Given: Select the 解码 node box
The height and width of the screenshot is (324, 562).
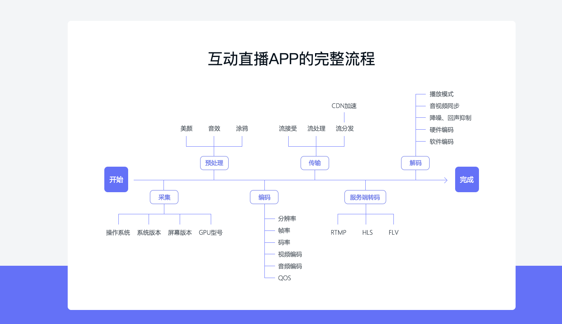Looking at the screenshot, I should pyautogui.click(x=415, y=163).
